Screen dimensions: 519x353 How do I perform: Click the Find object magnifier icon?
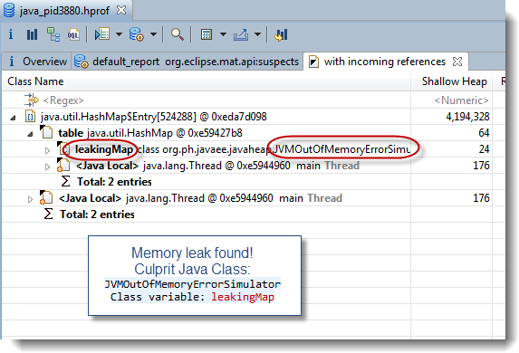178,34
